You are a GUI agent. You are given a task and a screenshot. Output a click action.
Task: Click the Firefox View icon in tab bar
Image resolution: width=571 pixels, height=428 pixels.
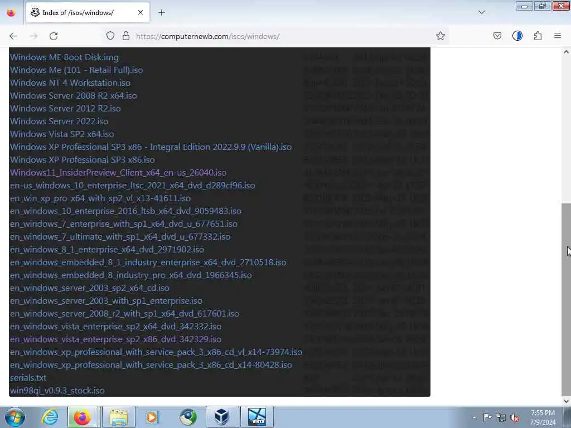coord(11,13)
